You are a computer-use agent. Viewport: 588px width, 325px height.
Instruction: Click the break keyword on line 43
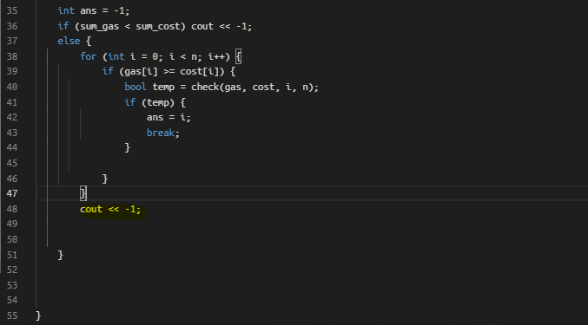[161, 133]
